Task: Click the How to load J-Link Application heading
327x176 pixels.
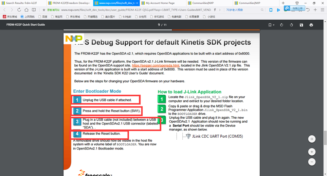Action: tap(190, 92)
